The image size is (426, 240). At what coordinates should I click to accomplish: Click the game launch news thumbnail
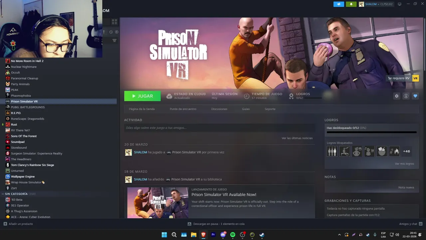[x=158, y=203]
